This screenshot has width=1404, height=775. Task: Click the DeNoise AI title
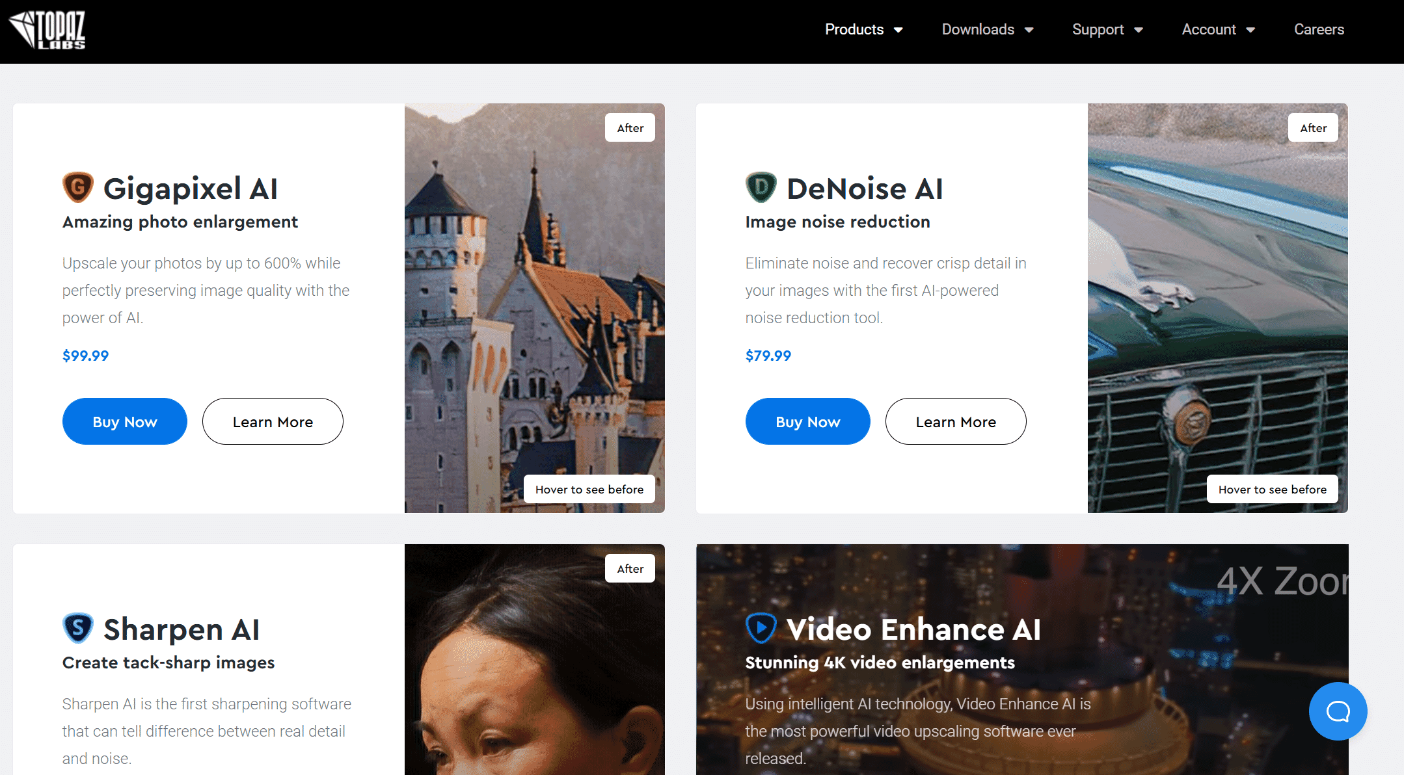point(865,189)
